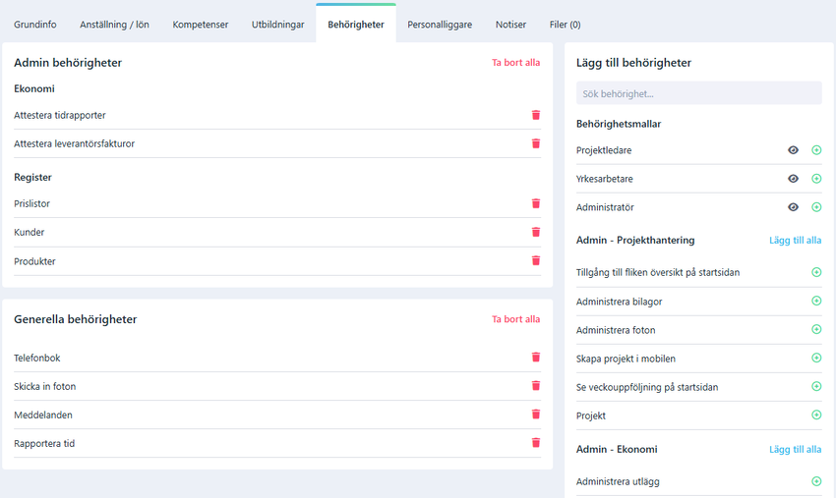Select the Prislistor row text
Screen dimensions: 836x498
32,203
